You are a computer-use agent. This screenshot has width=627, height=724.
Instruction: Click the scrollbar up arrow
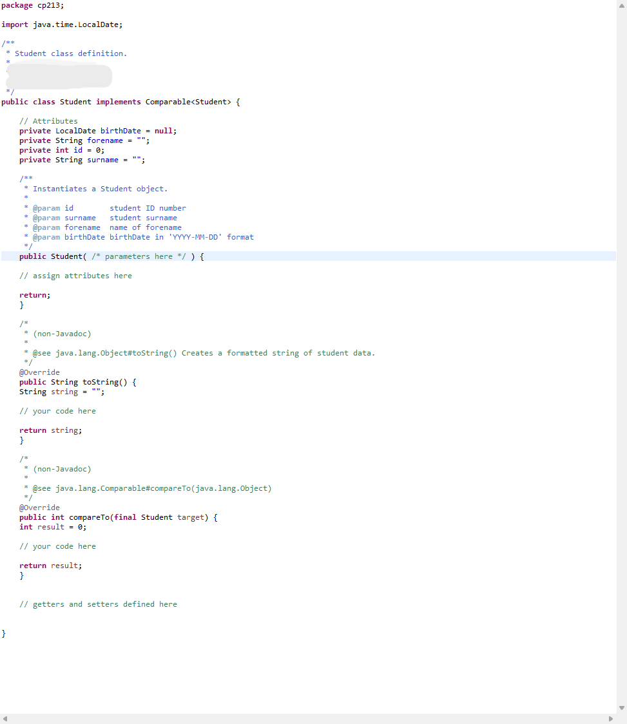[621, 5]
